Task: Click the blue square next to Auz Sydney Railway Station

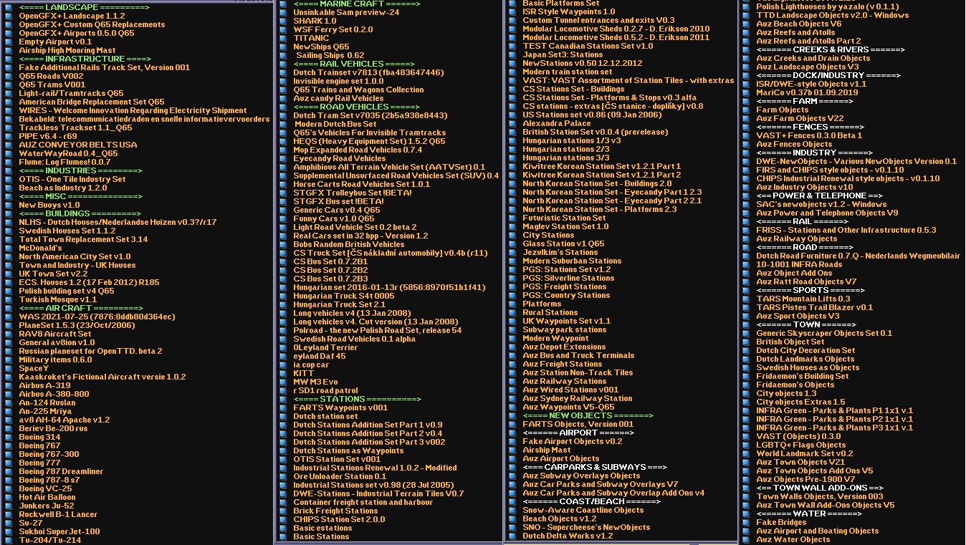Action: 512,398
